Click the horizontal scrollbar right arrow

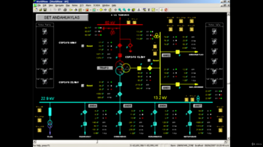[226, 142]
